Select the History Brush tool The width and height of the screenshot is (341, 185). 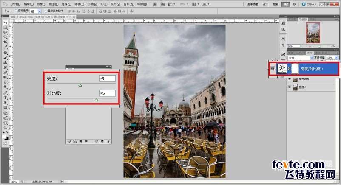click(5, 67)
